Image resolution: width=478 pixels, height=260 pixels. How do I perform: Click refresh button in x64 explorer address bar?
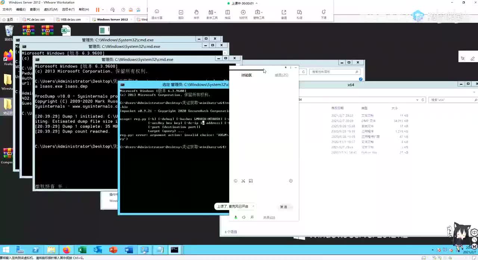(x=423, y=100)
